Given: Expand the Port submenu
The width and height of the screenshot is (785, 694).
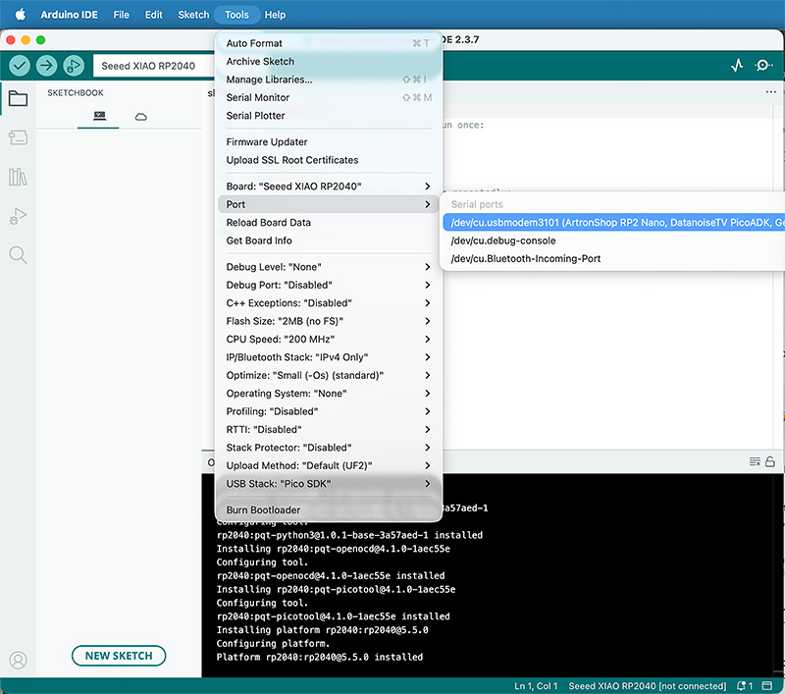Looking at the screenshot, I should pyautogui.click(x=329, y=204).
